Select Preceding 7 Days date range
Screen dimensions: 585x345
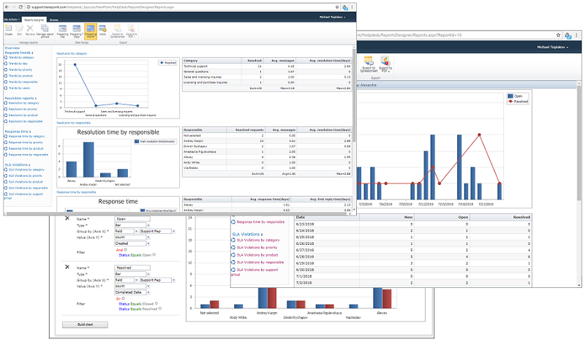click(x=77, y=31)
